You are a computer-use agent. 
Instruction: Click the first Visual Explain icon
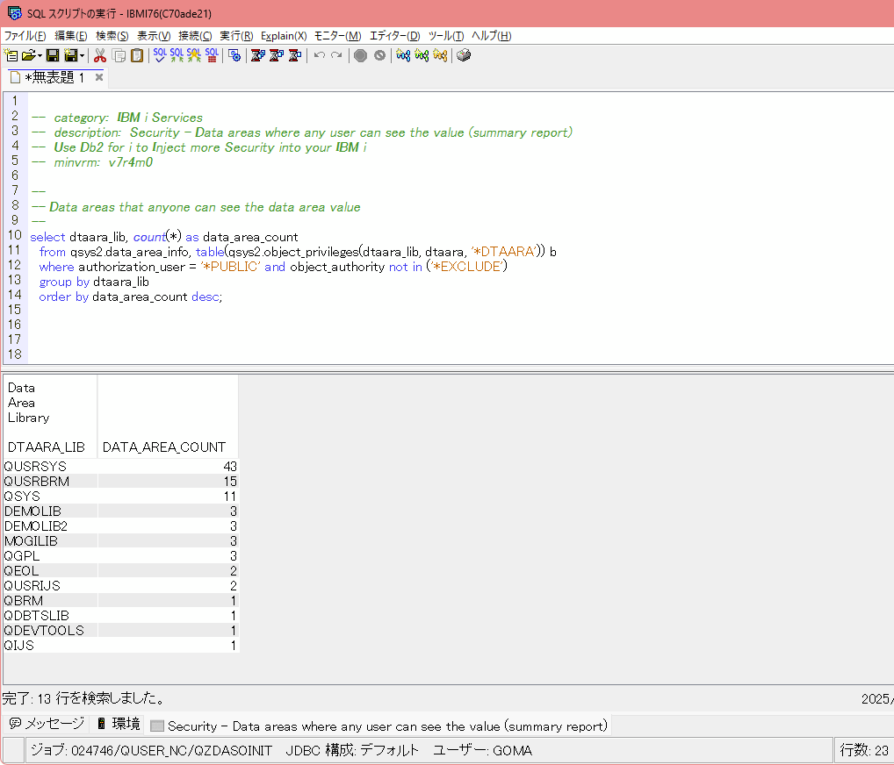(403, 55)
